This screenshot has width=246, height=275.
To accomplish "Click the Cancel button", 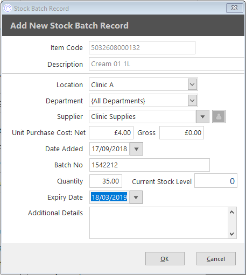I will 216,258.
